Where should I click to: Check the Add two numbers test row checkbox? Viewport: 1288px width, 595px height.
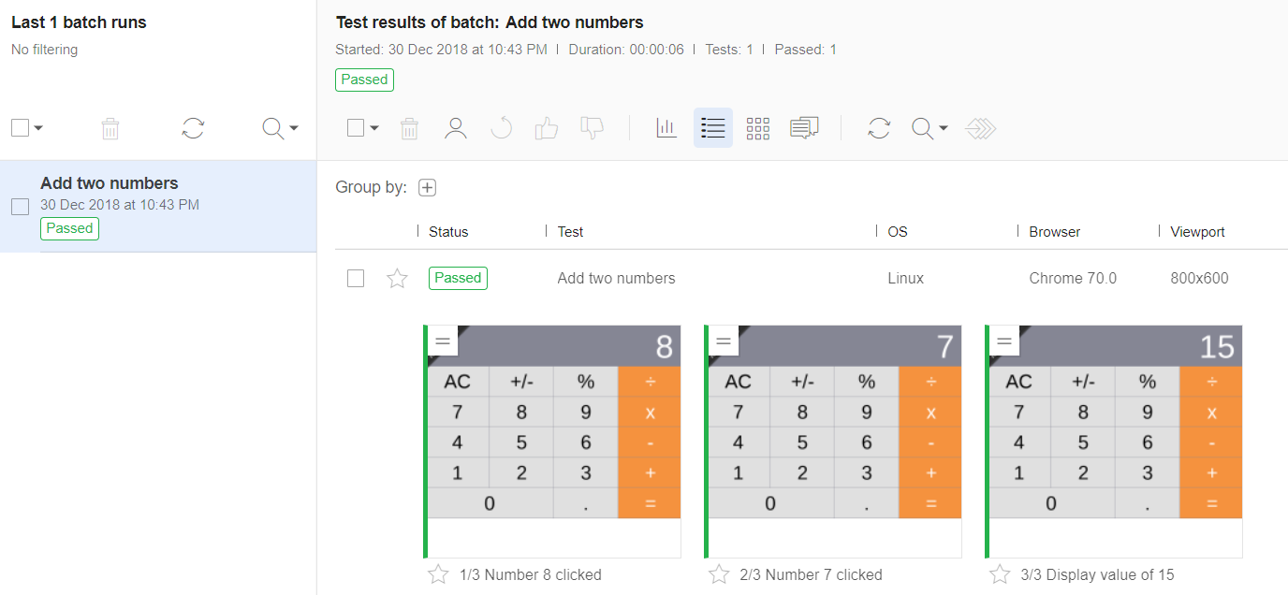(x=356, y=278)
